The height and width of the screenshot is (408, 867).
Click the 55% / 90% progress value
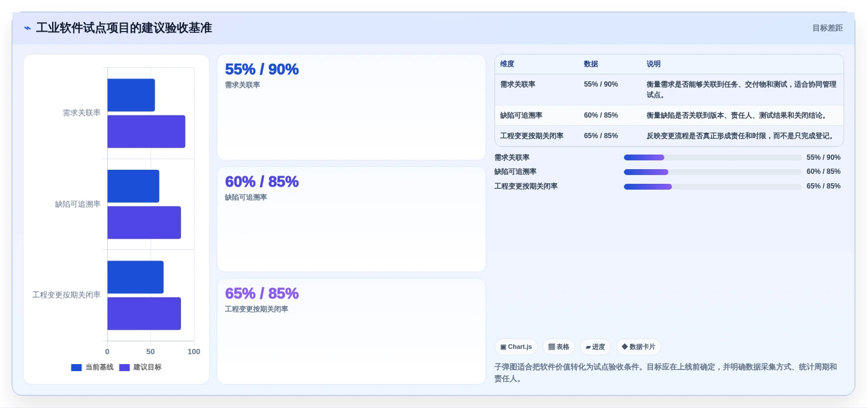tap(824, 157)
